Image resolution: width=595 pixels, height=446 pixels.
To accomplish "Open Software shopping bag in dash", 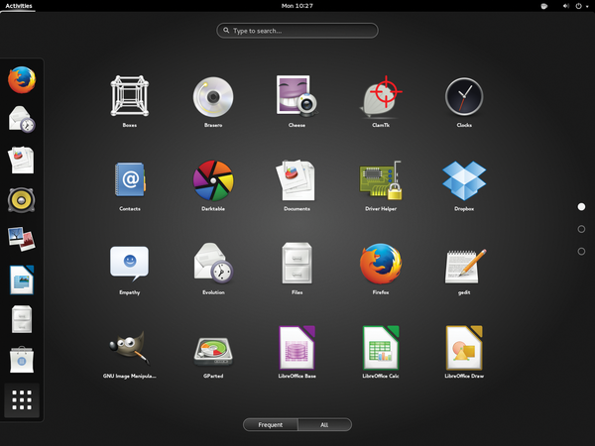I will [x=22, y=359].
